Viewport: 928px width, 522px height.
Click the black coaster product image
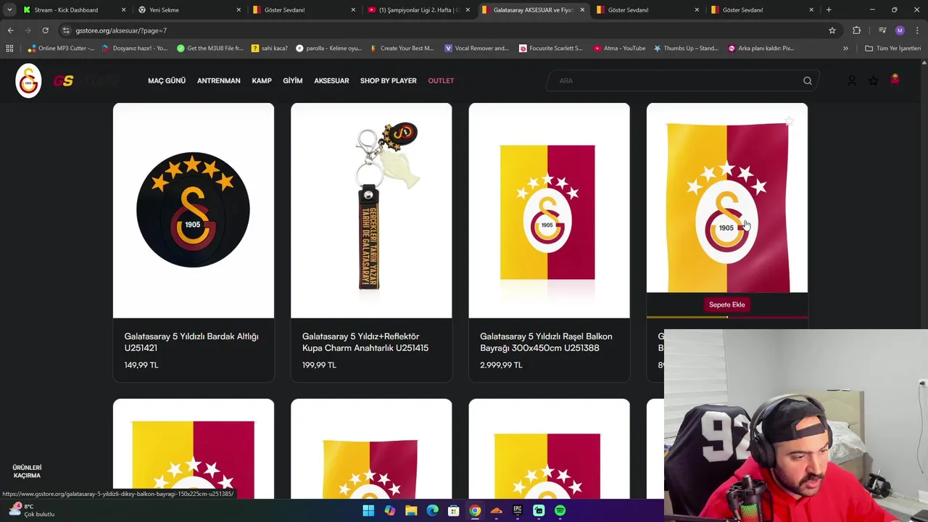pyautogui.click(x=193, y=210)
